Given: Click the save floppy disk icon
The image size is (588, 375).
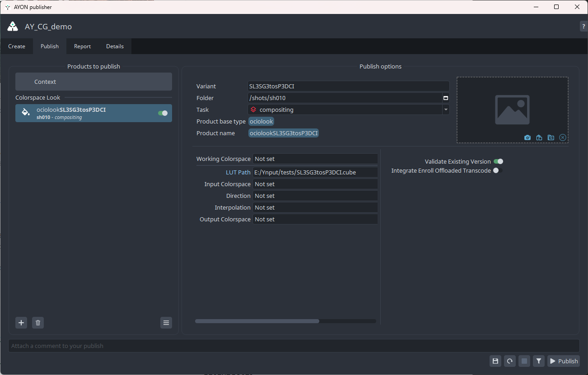Looking at the screenshot, I should (495, 361).
